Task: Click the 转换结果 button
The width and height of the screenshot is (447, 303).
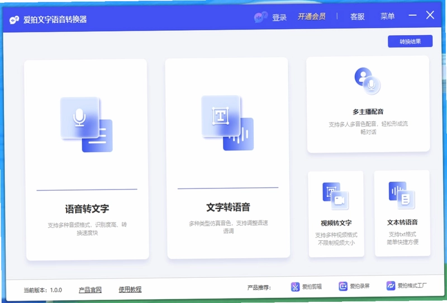Action: click(x=410, y=41)
